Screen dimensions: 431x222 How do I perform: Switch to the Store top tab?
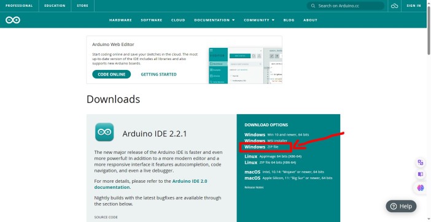[82, 6]
